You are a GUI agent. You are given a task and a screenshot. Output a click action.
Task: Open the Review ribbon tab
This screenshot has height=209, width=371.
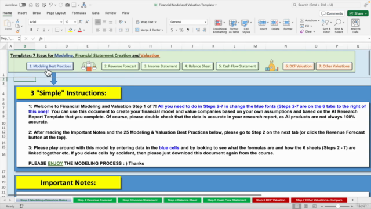(x=111, y=13)
